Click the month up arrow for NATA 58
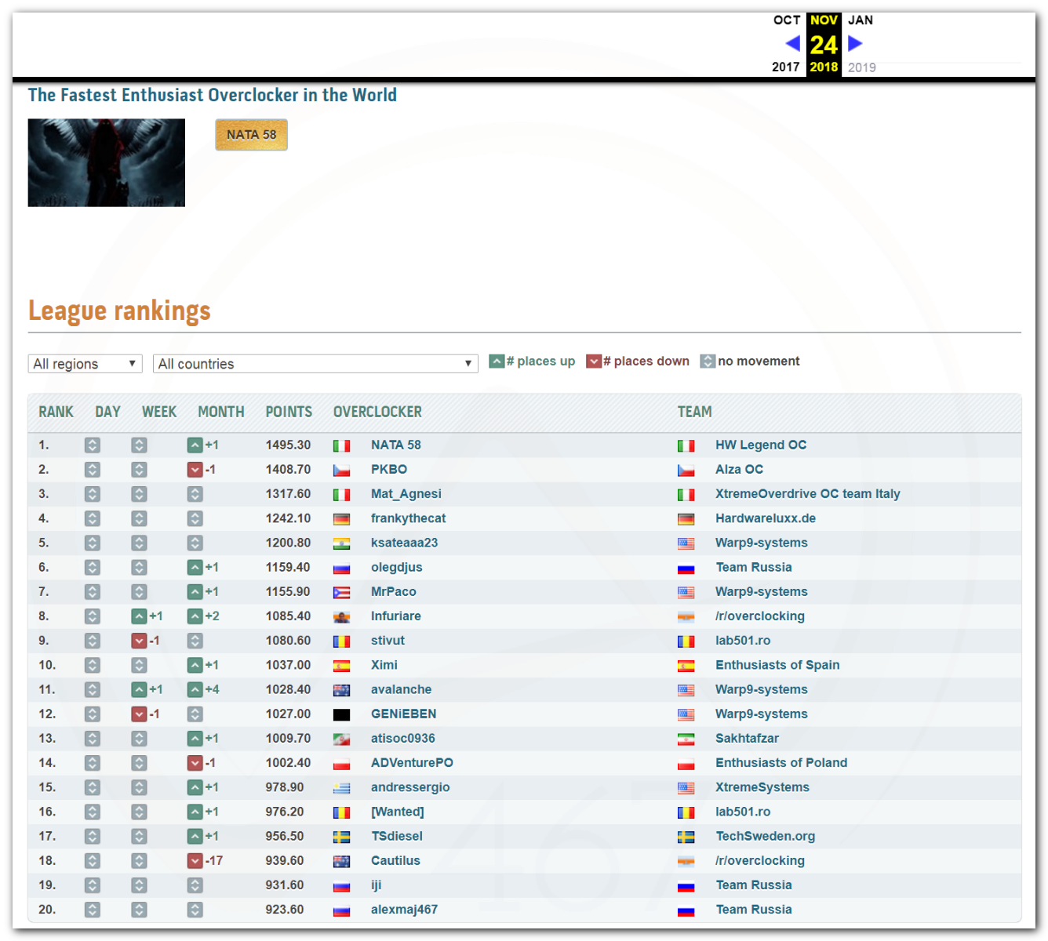 [x=195, y=445]
